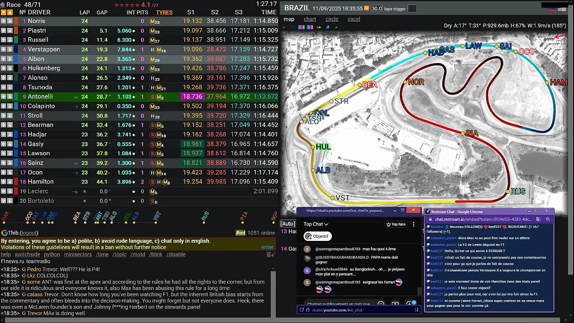Open YouTube chat three-dots menu

coord(413,224)
